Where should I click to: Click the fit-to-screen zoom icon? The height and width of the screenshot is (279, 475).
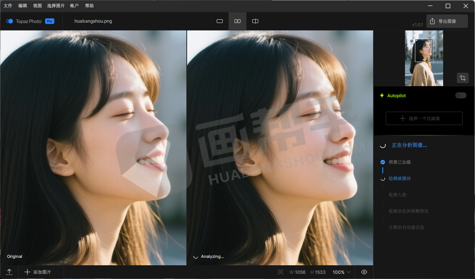[x=280, y=272]
